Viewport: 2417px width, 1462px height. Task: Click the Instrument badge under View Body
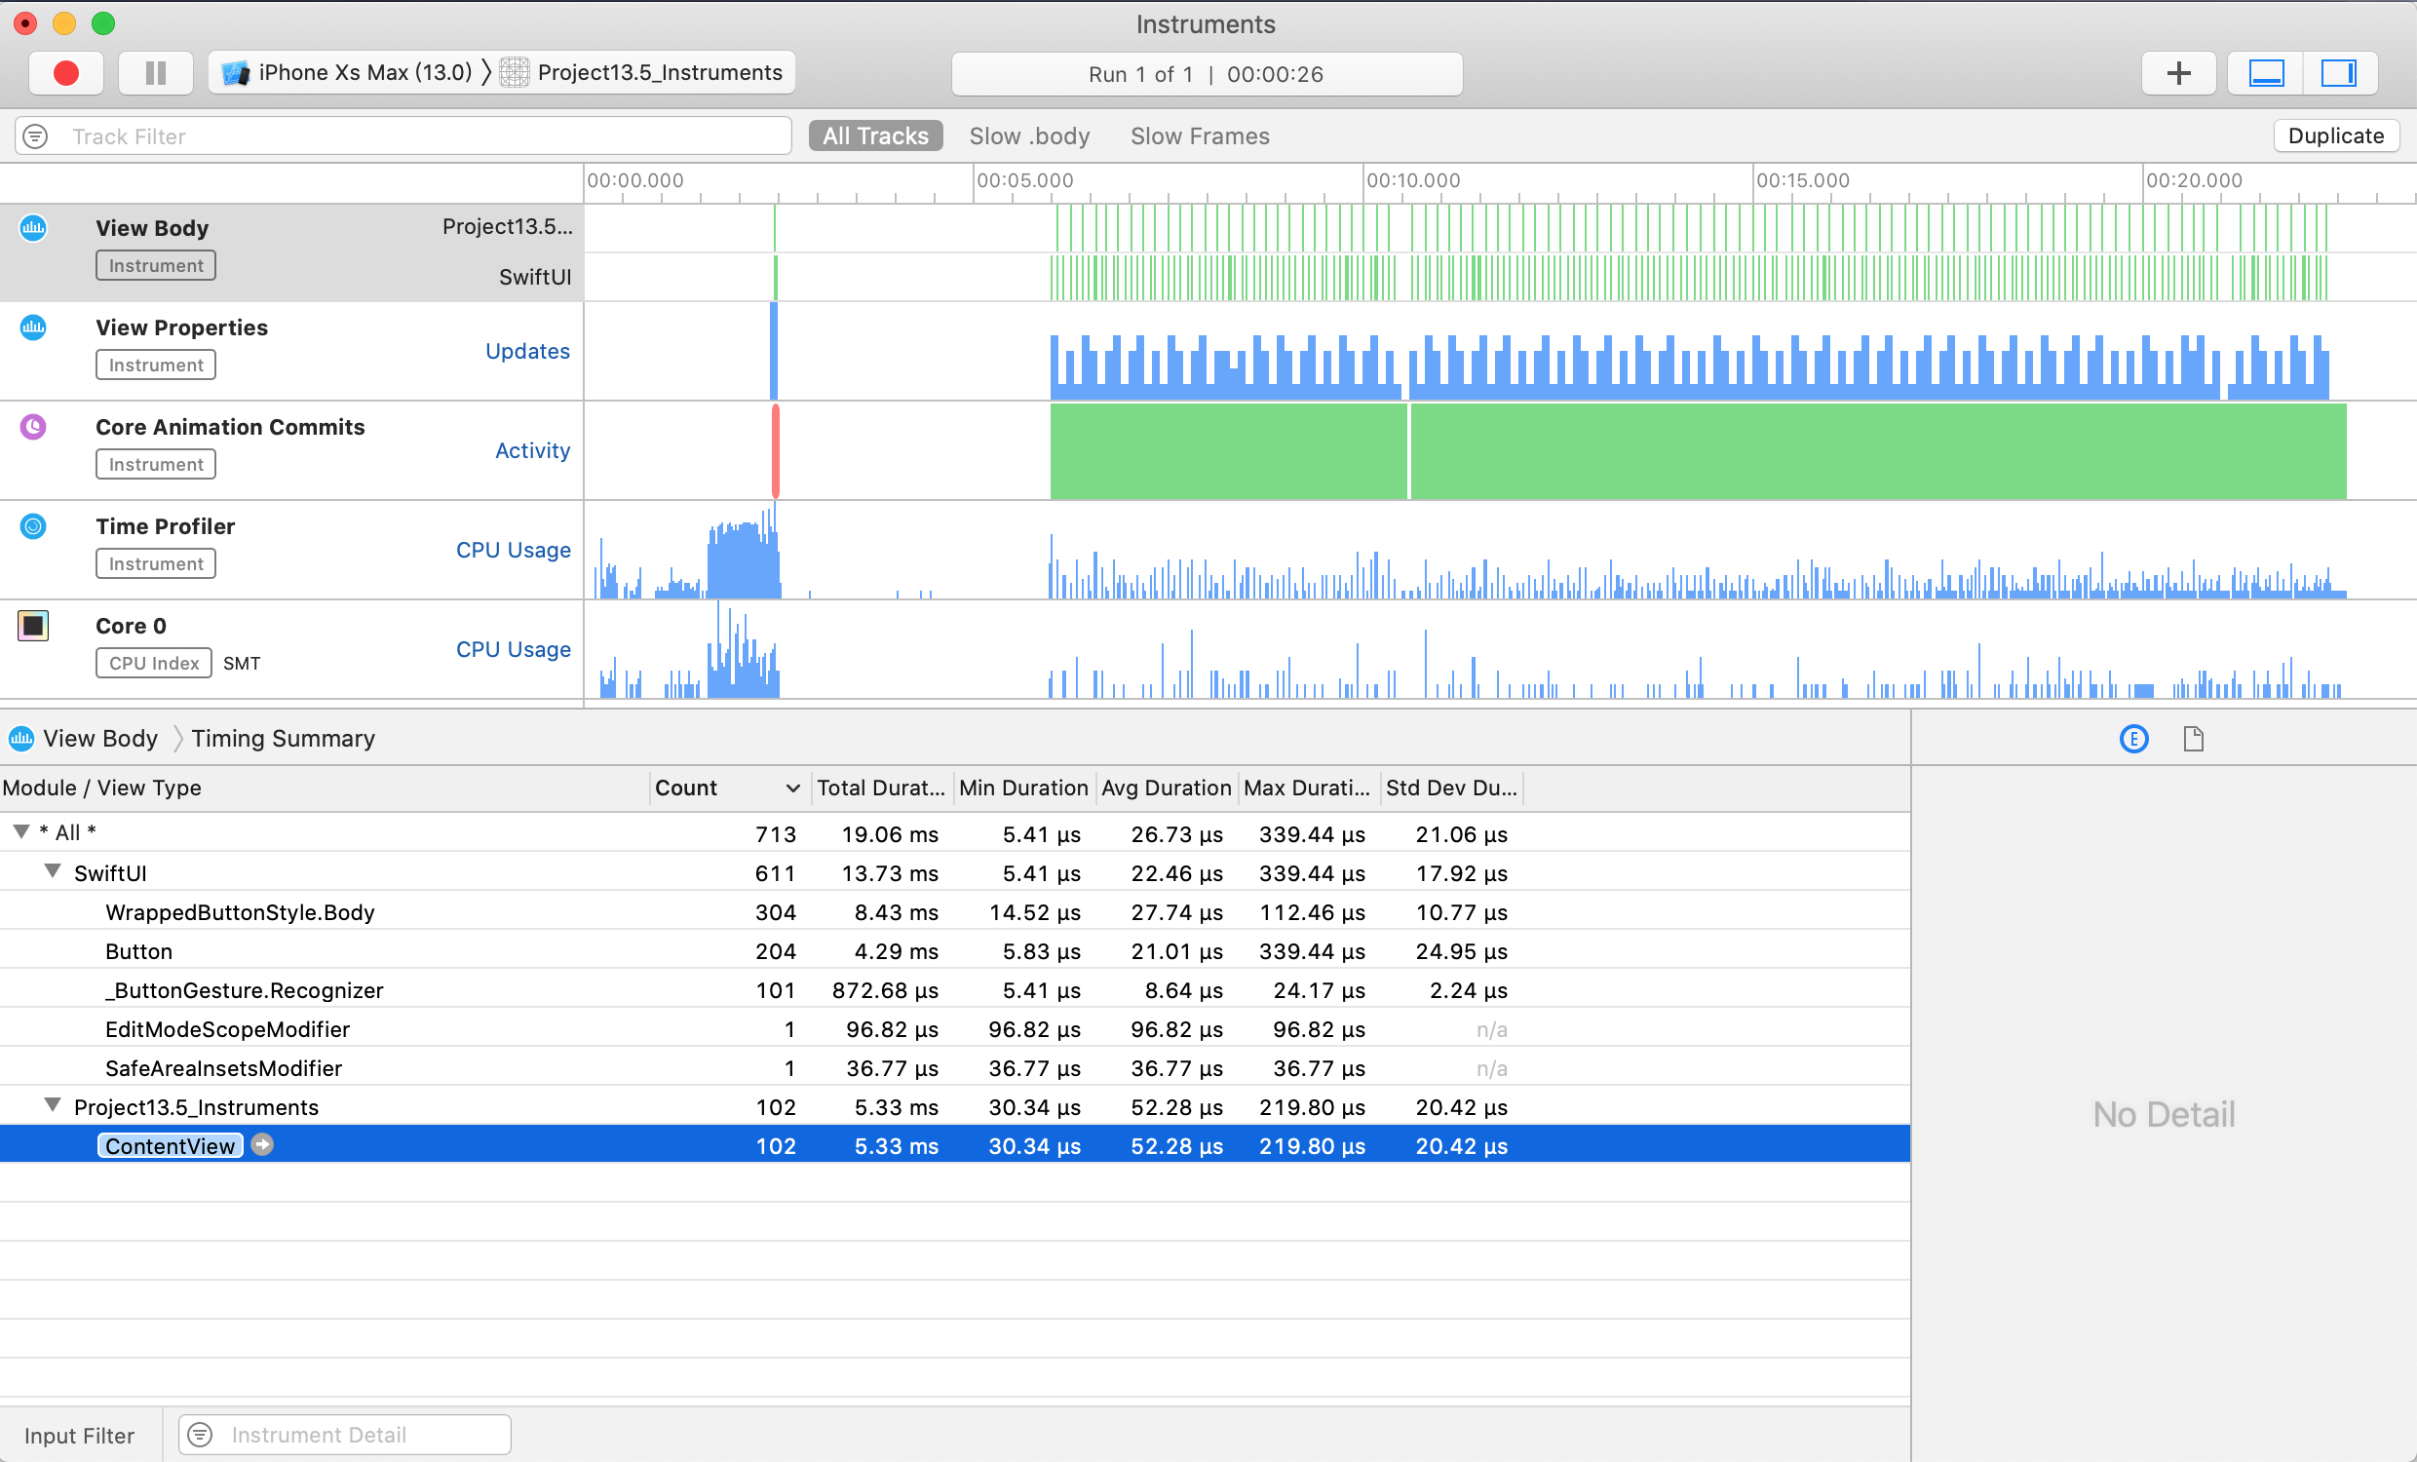(156, 265)
